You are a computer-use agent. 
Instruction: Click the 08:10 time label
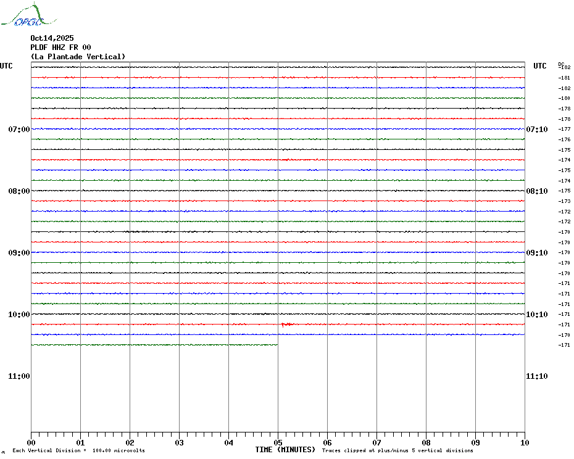point(537,191)
